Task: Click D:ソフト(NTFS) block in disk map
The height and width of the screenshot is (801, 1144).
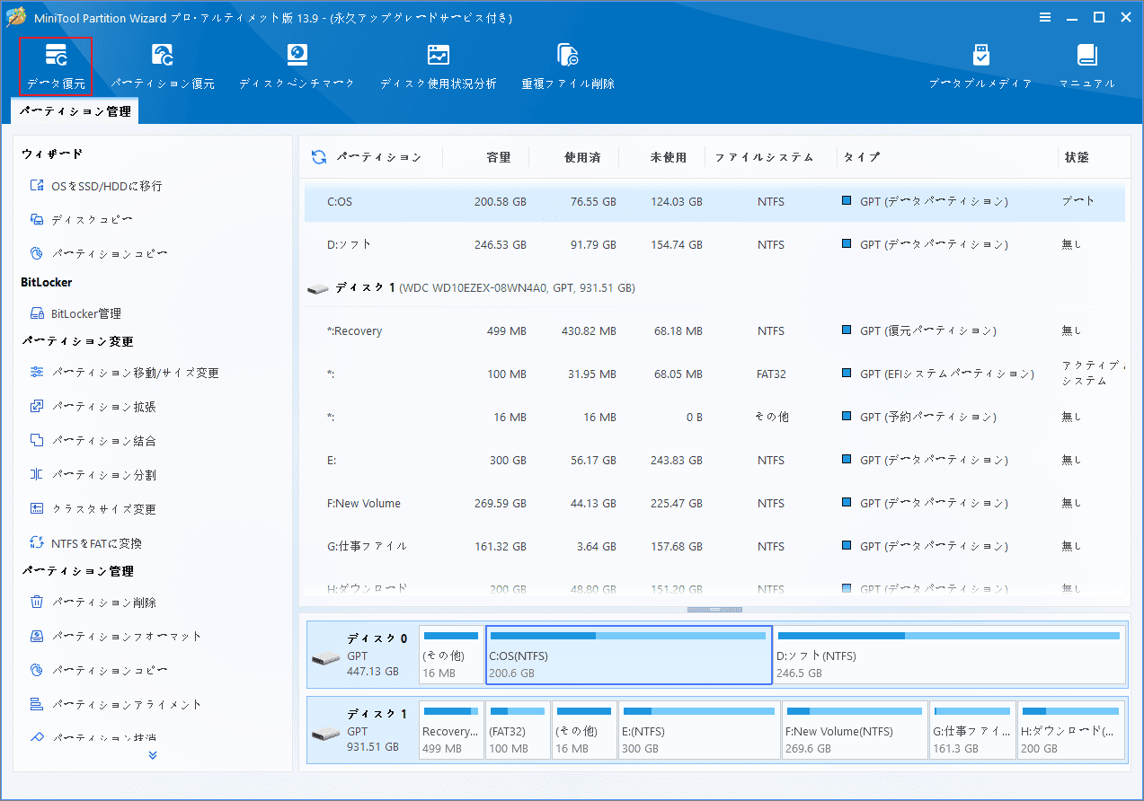Action: 949,655
